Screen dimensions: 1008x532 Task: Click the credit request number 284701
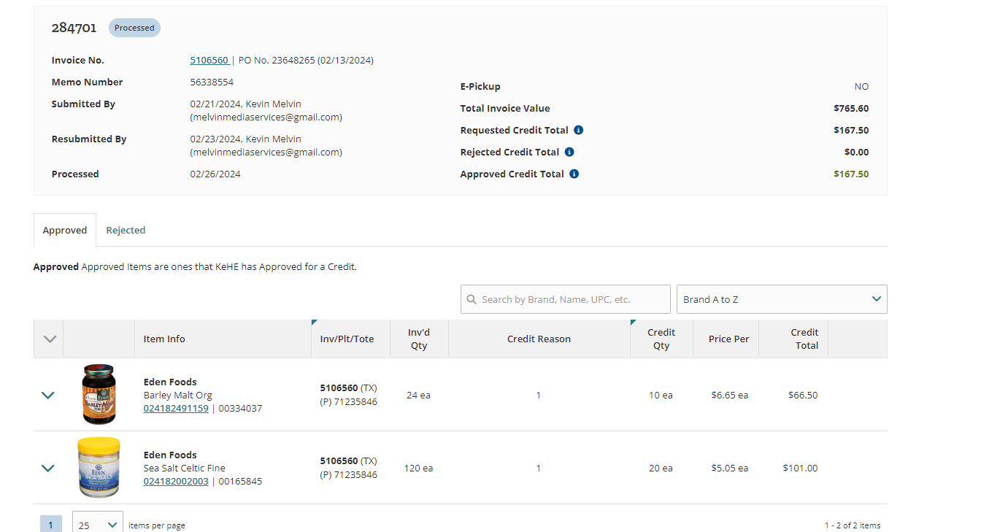tap(74, 28)
